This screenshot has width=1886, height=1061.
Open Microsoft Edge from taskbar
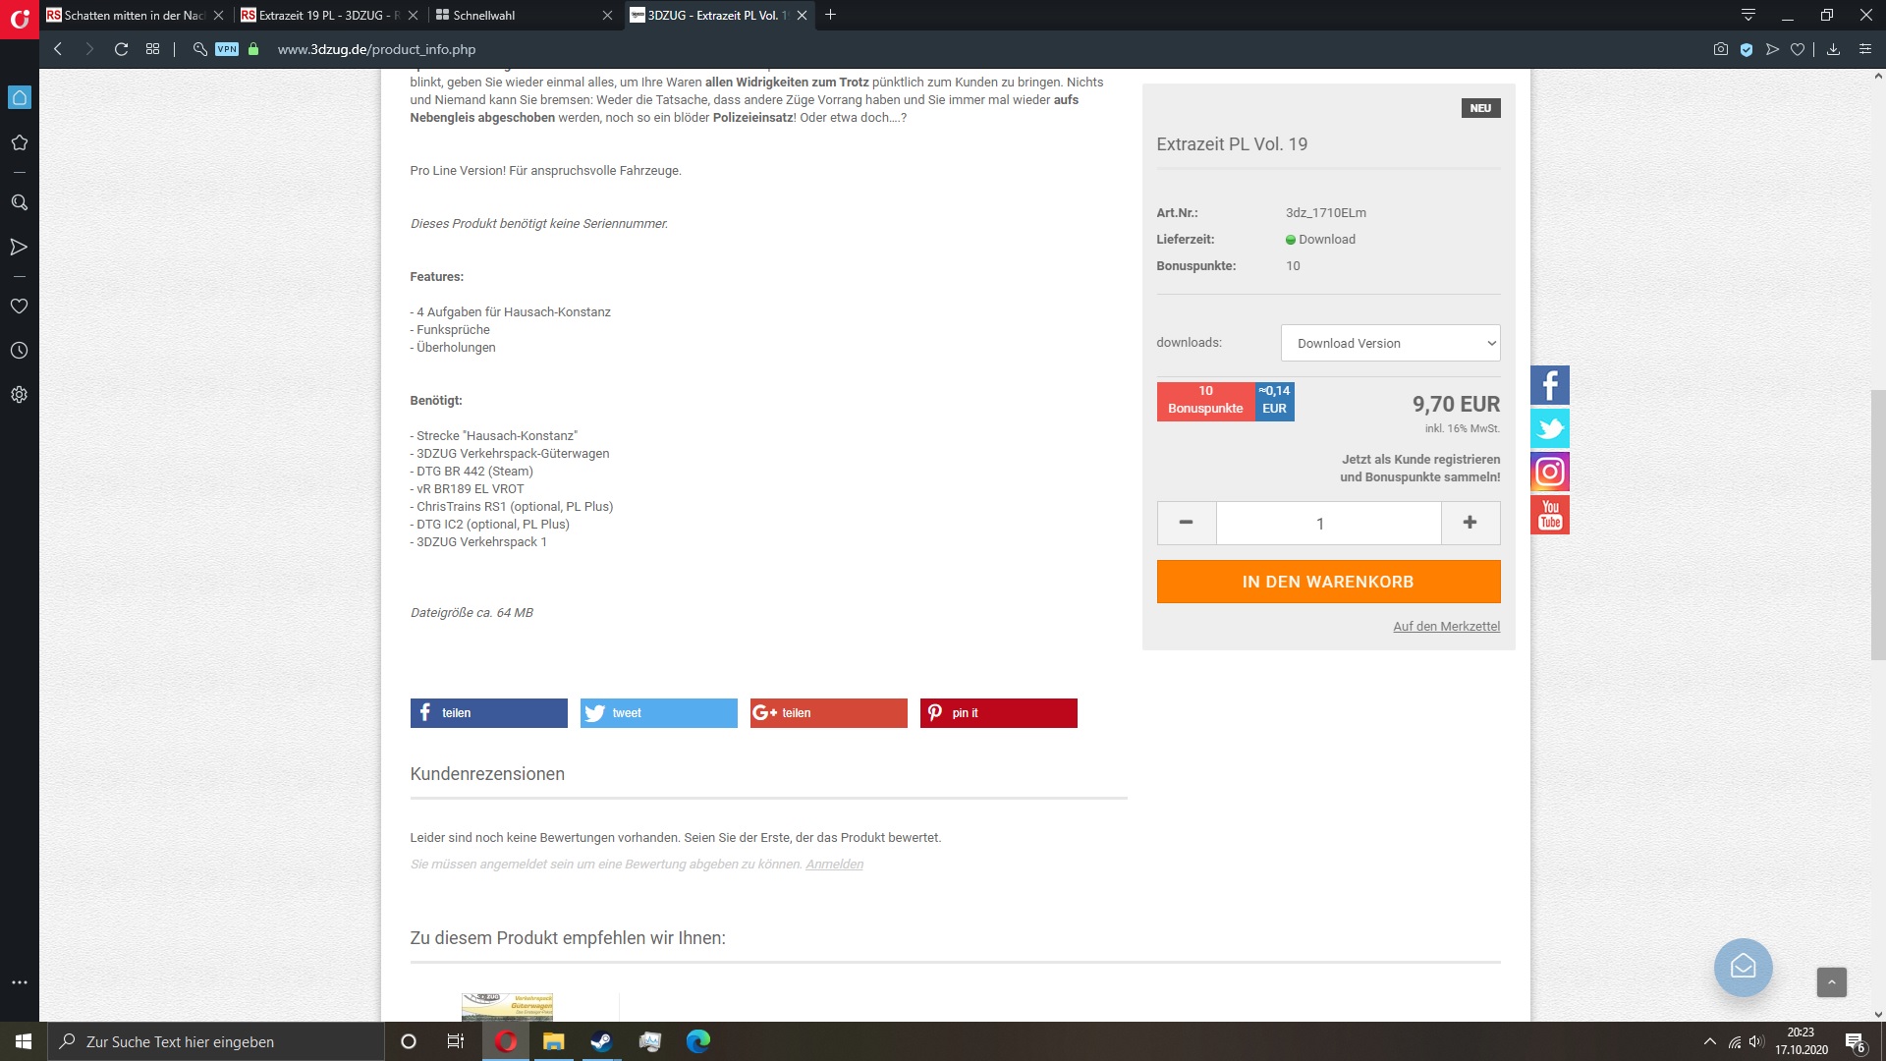coord(697,1041)
